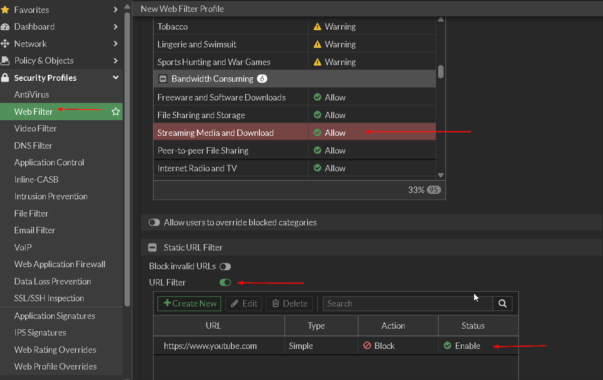Expand the Favorites menu chevron
Viewport: 603px width, 380px height.
115,10
